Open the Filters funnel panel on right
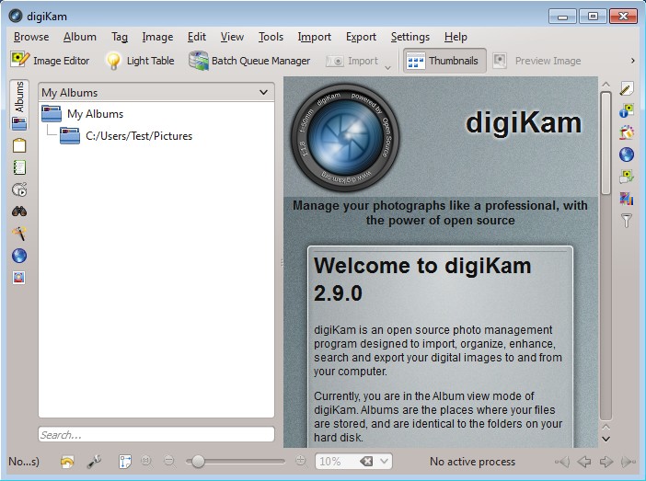 [627, 221]
